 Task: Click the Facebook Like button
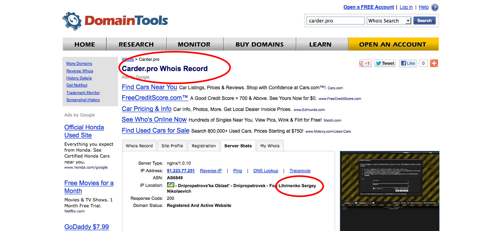tap(408, 63)
